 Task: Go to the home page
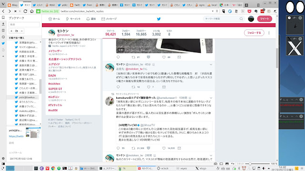coord(32,11)
